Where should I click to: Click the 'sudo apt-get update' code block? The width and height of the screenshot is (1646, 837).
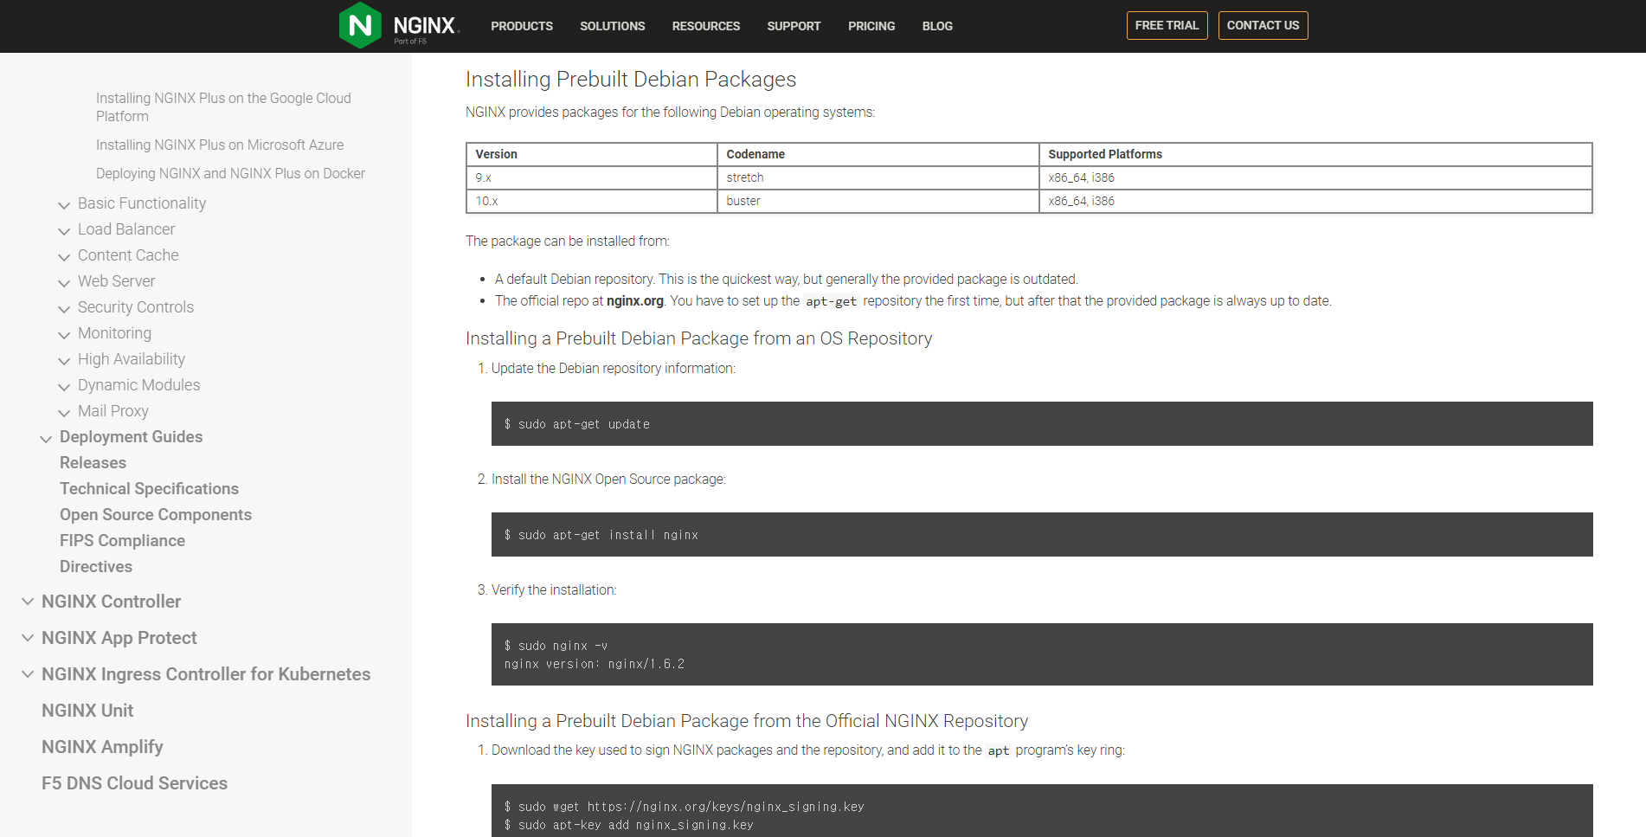pyautogui.click(x=1042, y=423)
